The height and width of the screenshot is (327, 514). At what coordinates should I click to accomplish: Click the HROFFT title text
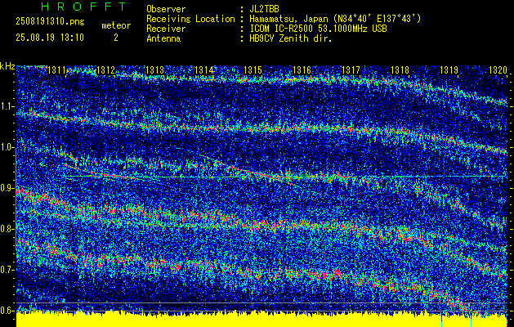point(84,7)
